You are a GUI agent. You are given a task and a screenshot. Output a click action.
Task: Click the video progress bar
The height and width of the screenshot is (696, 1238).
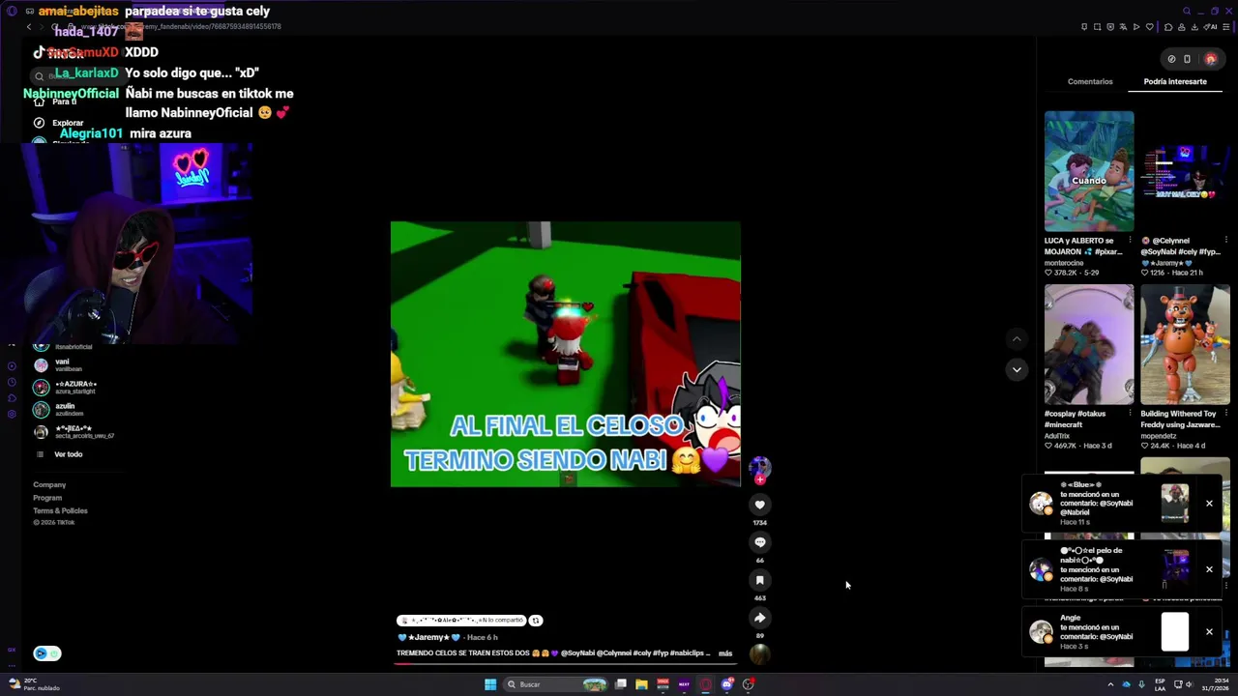(x=566, y=665)
